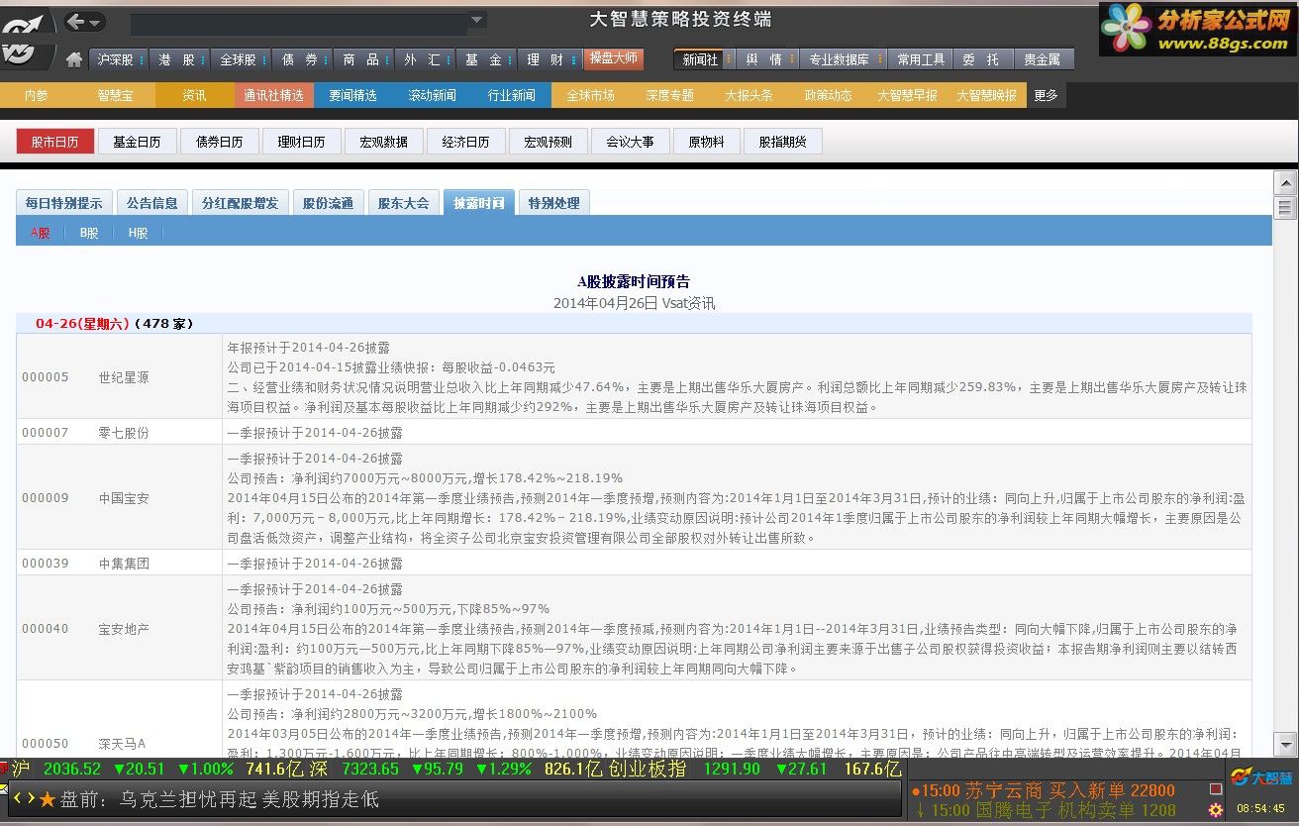This screenshot has height=826, width=1299.
Task: Open the gear settings icon by news ticker
Action: click(1216, 810)
